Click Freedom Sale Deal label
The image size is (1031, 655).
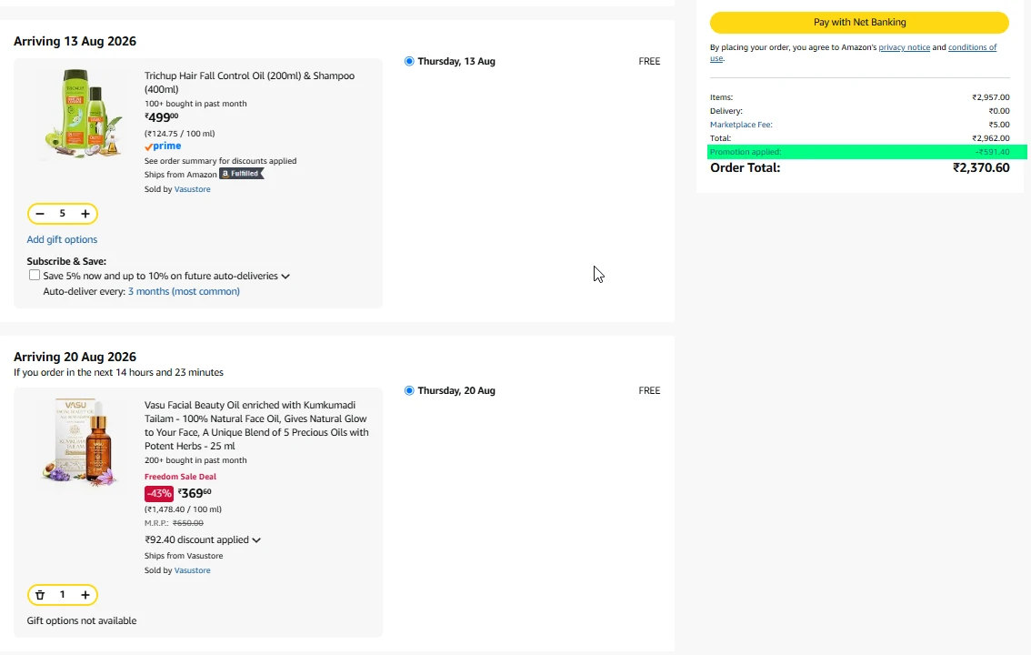click(x=180, y=477)
